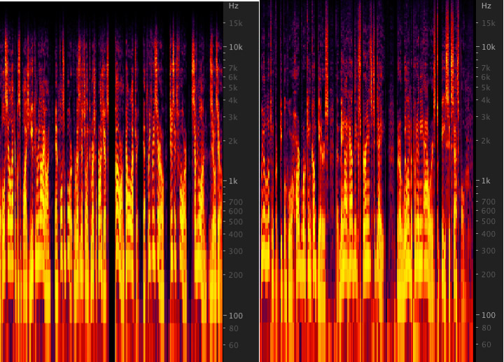504x362 pixels.
Task: Click the 100 label on left frequency axis
Action: point(234,315)
